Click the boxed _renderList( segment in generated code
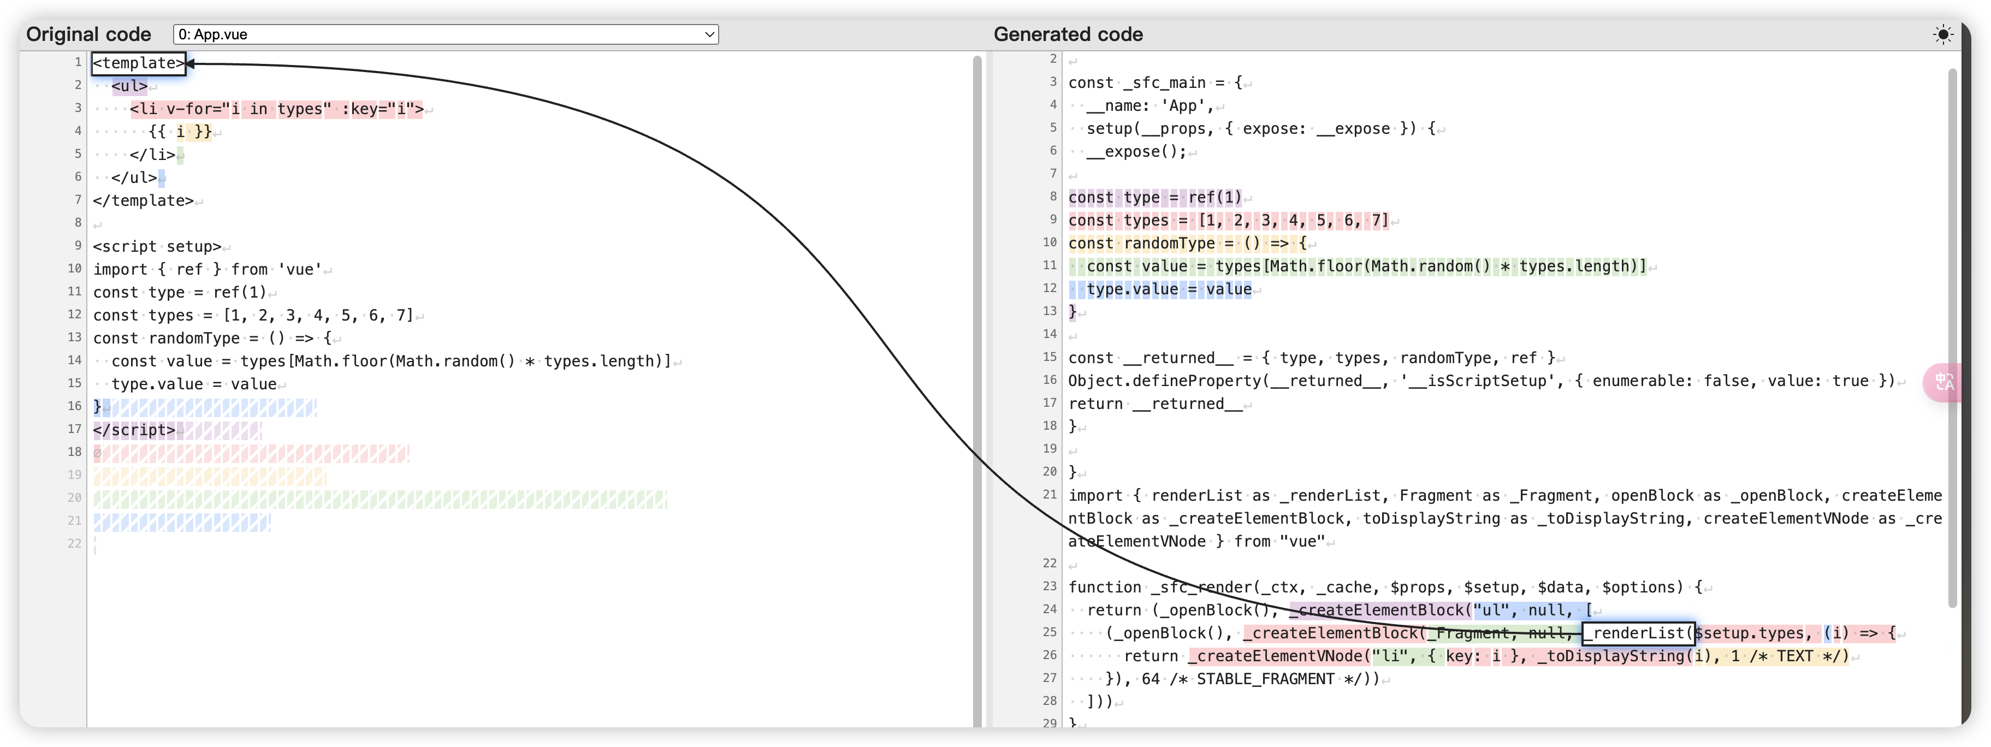 tap(1638, 633)
